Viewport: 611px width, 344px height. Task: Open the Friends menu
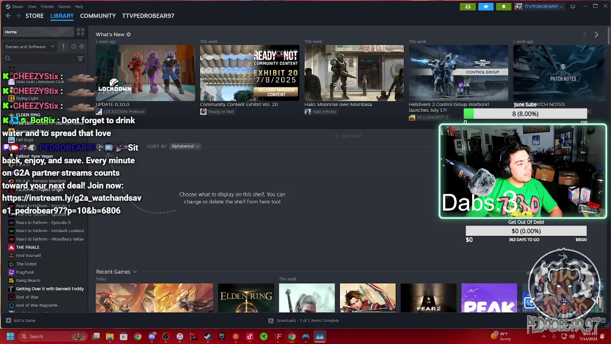[x=47, y=7]
